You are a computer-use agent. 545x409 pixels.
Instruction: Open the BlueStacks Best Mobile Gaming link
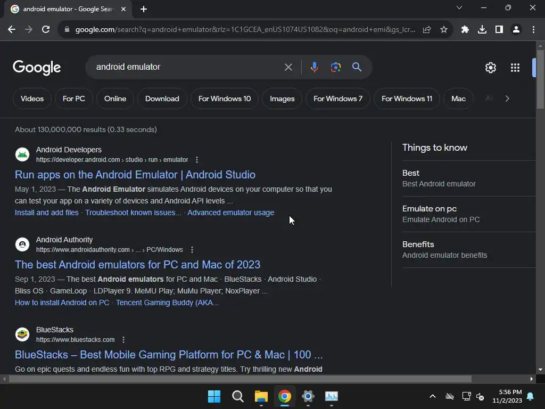pyautogui.click(x=169, y=355)
